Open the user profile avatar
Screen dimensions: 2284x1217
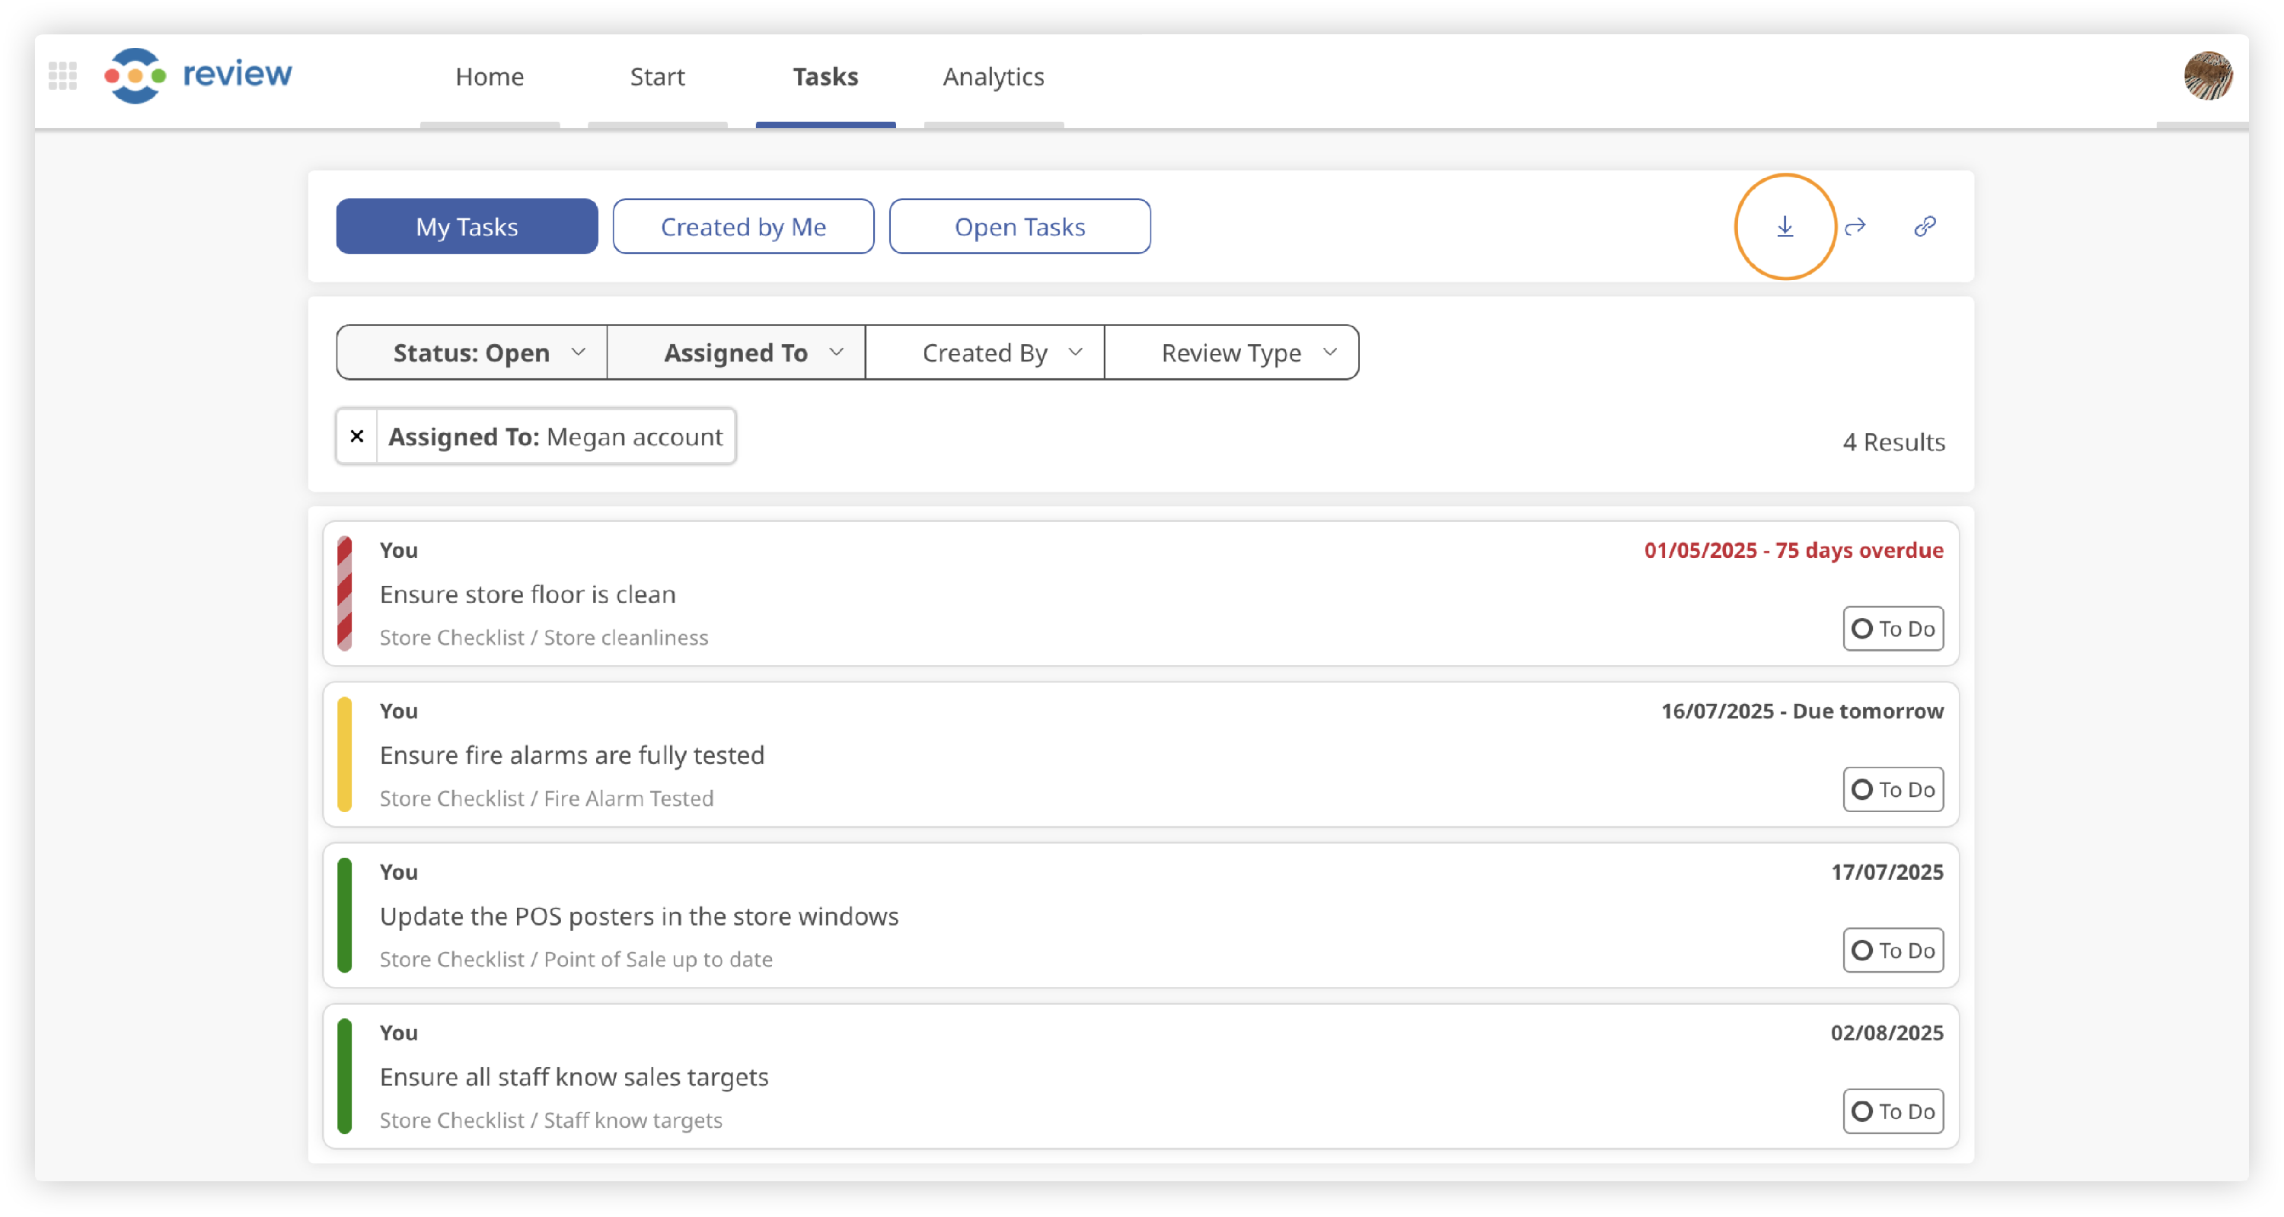pyautogui.click(x=2207, y=76)
